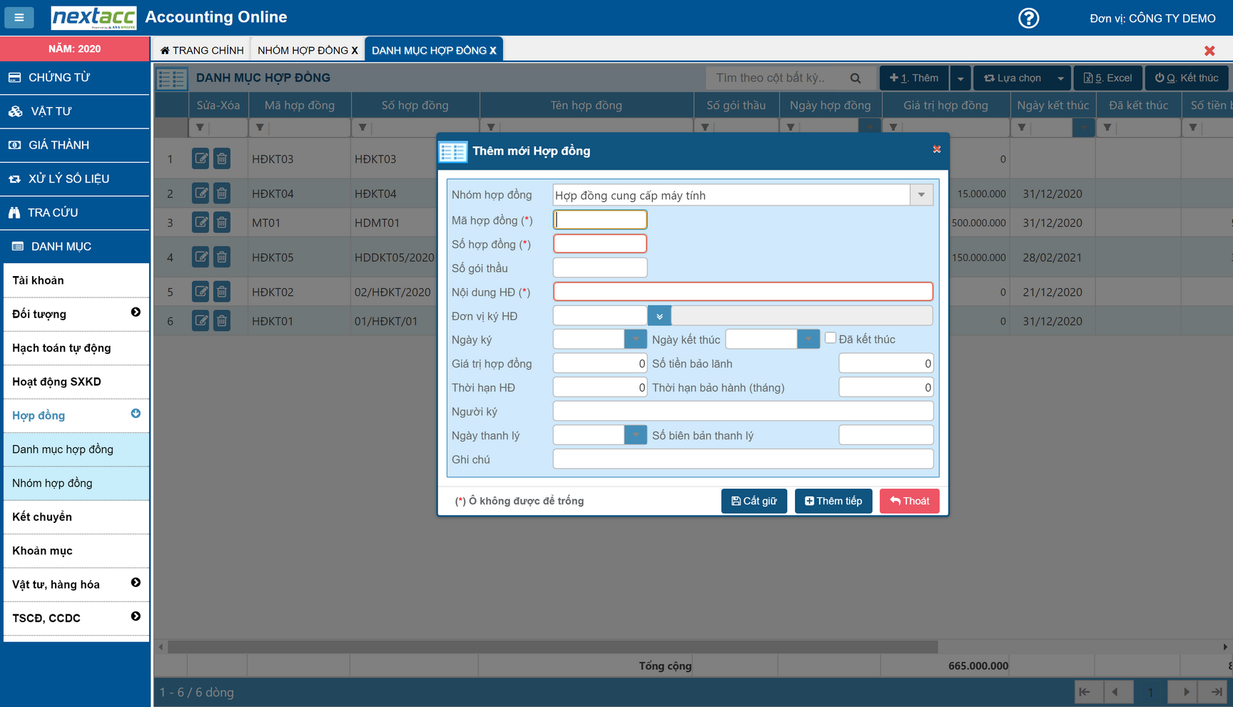Image resolution: width=1233 pixels, height=707 pixels.
Task: Expand the Đơn vị ký HĐ lookup
Action: [659, 315]
